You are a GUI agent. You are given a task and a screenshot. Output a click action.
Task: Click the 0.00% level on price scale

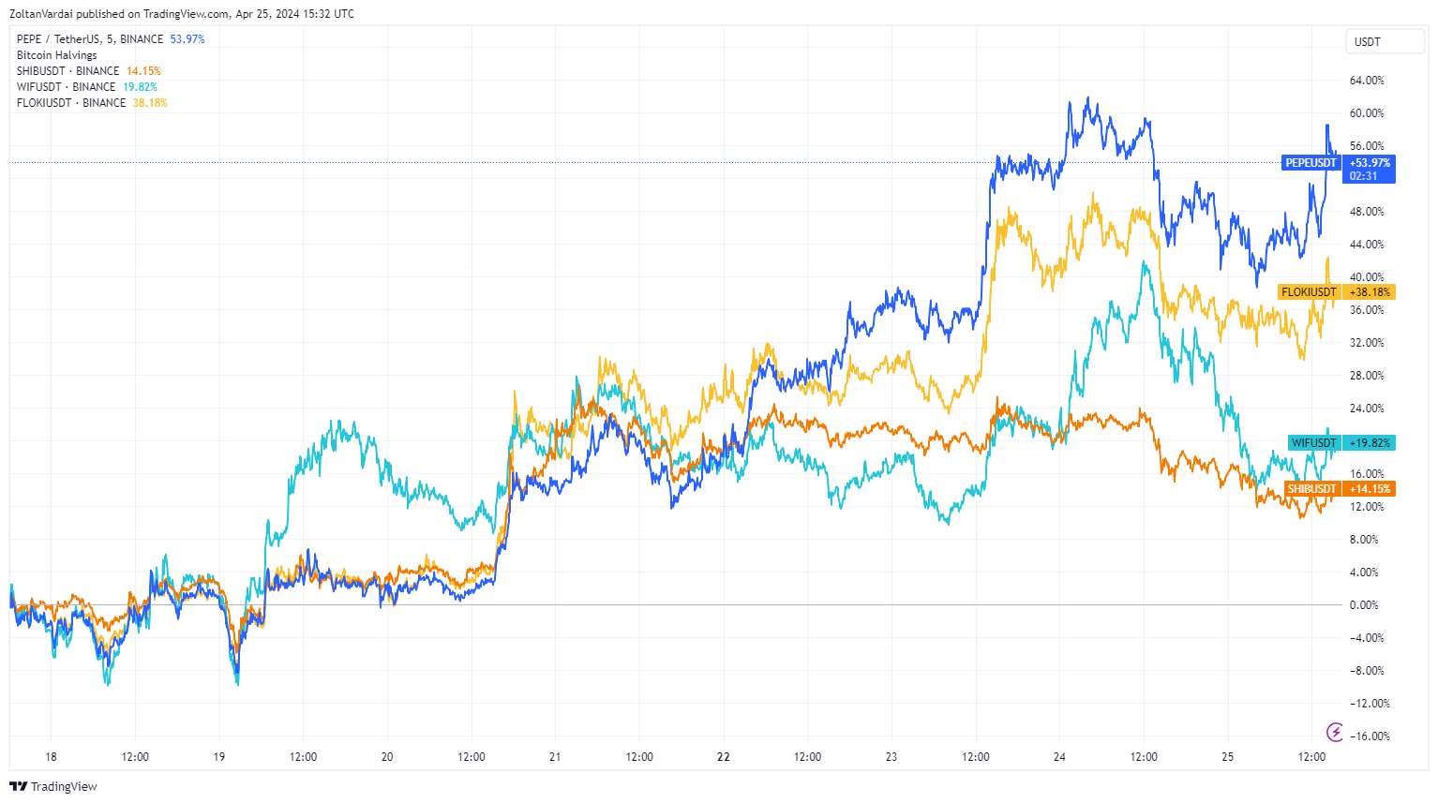point(1364,605)
